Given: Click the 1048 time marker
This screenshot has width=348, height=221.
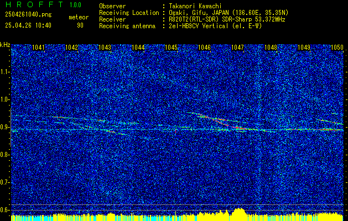Looking at the screenshot, I should point(271,47).
